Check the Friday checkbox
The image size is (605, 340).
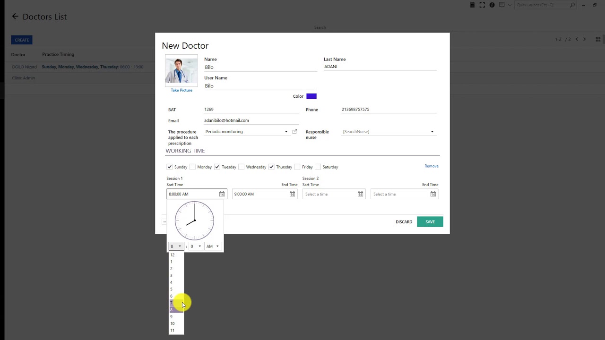(x=297, y=167)
